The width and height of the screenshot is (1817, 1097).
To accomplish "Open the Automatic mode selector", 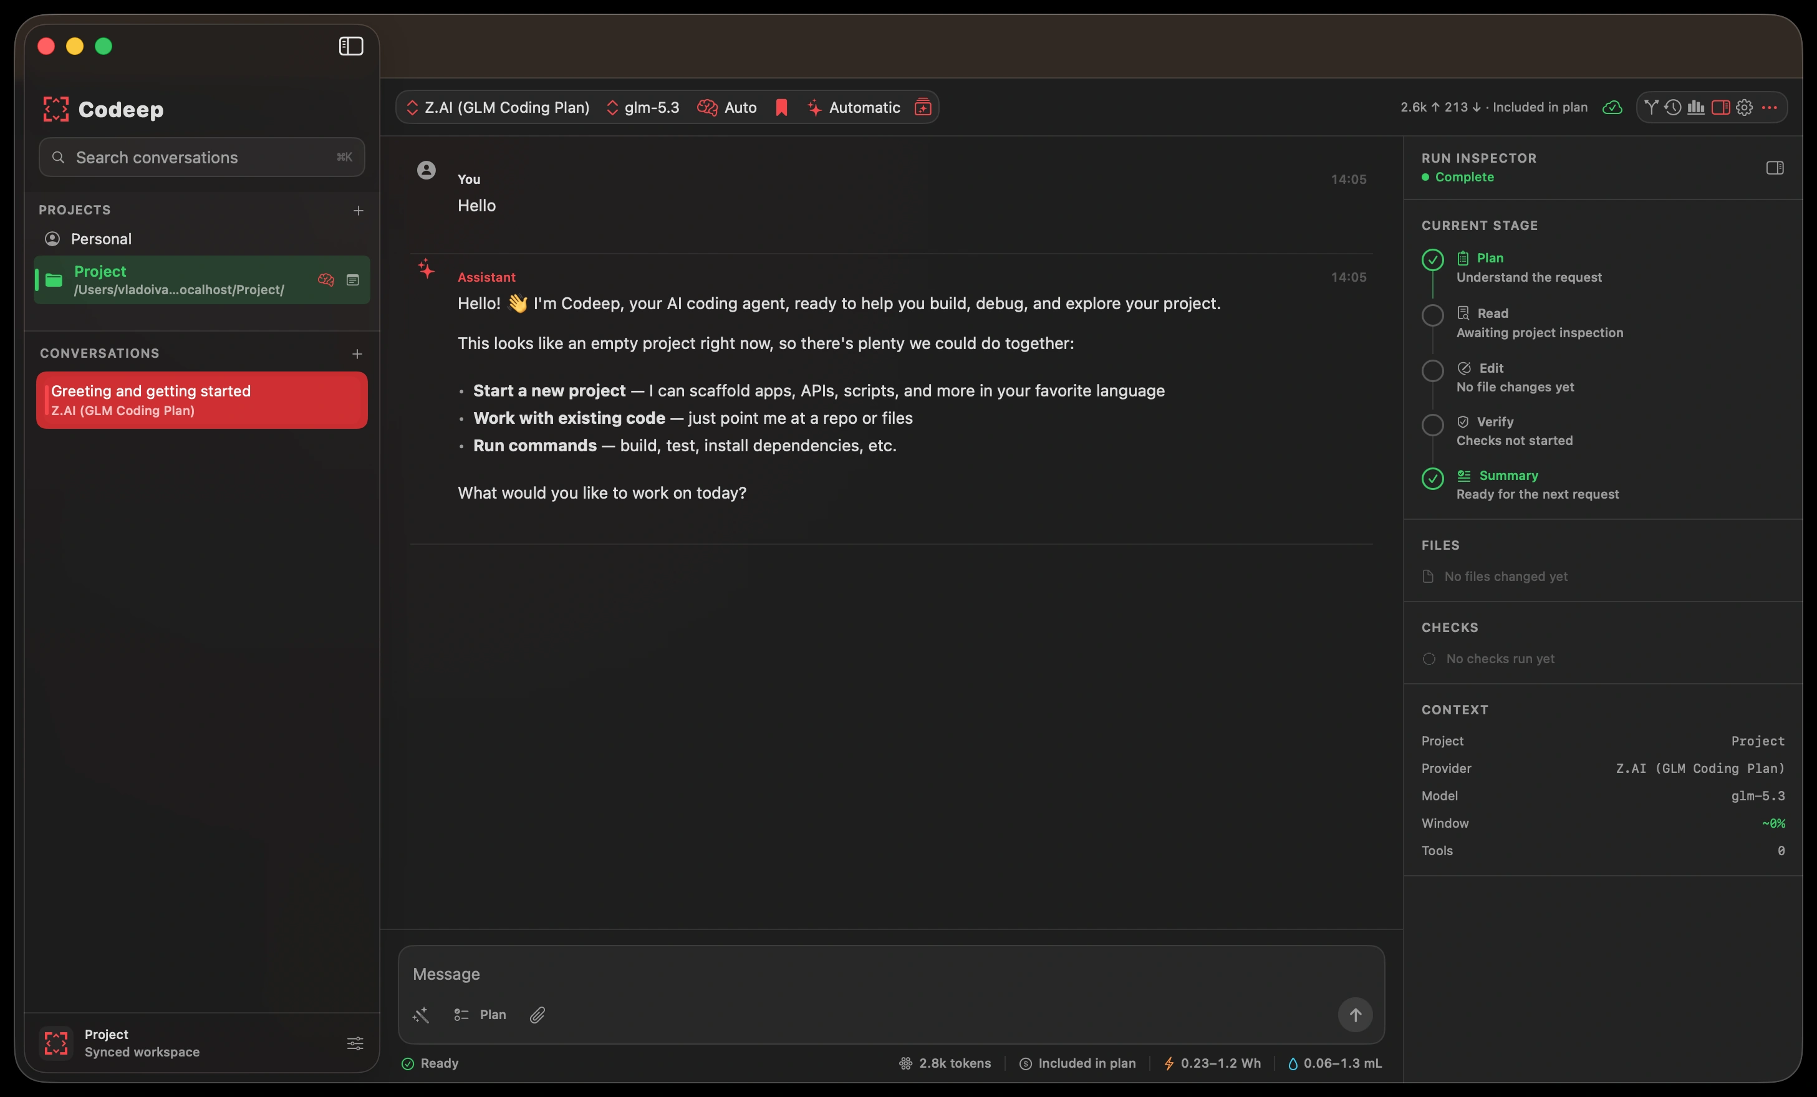I will coord(853,108).
